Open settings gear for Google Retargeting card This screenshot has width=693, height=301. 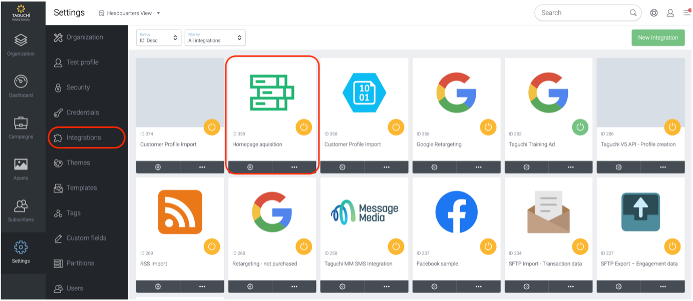pos(434,167)
